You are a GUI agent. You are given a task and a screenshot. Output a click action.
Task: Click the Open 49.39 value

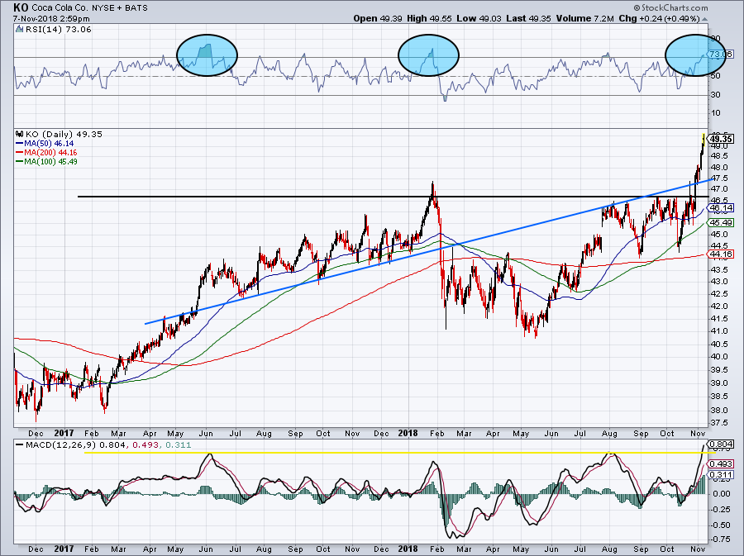click(x=378, y=18)
